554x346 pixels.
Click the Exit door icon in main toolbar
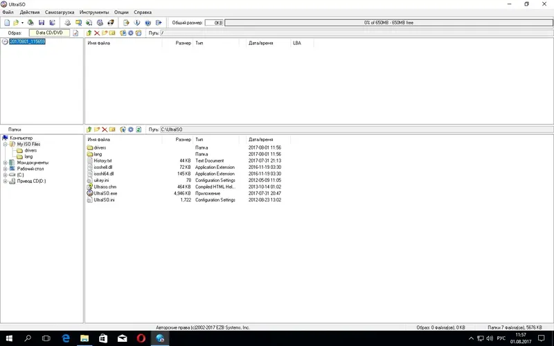pyautogui.click(x=159, y=23)
